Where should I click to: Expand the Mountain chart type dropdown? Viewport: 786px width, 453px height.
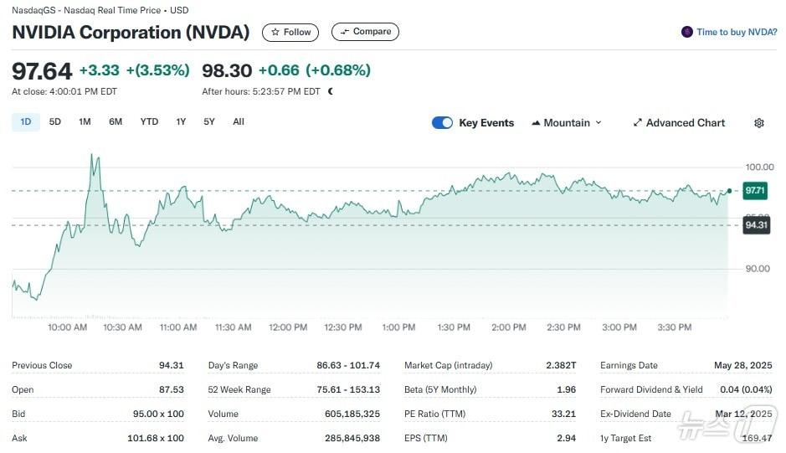567,123
